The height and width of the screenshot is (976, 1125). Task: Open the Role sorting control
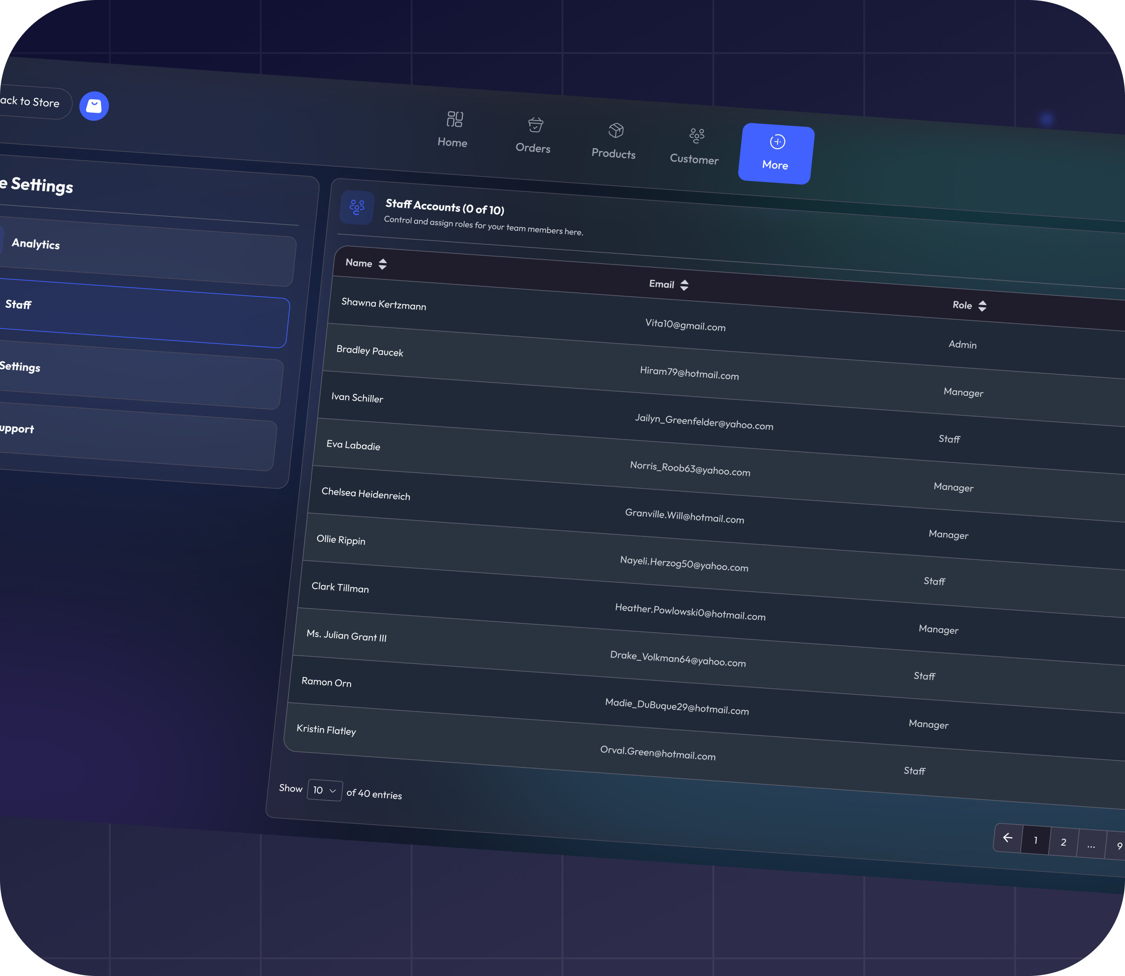[983, 305]
